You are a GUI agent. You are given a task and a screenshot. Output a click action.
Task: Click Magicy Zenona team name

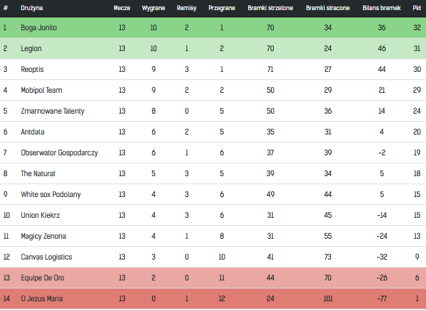click(x=43, y=236)
